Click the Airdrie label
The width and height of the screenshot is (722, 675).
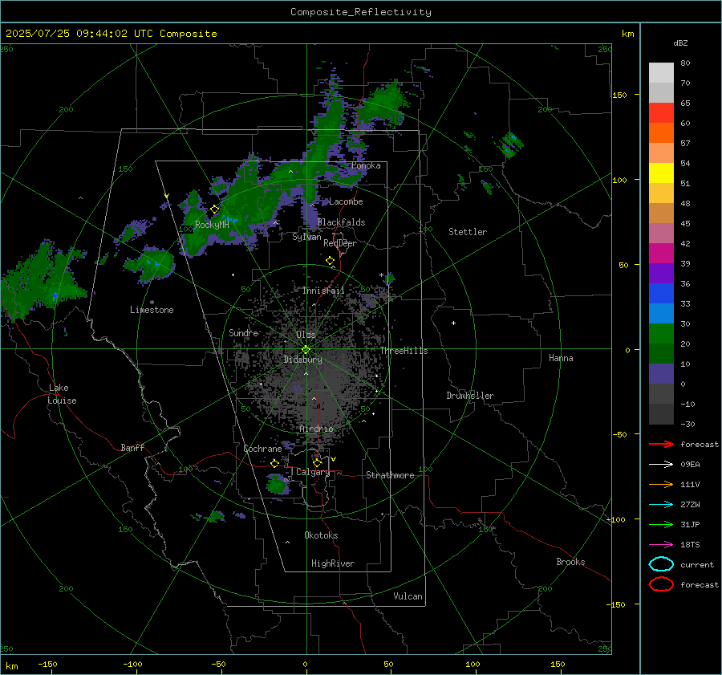pos(316,429)
